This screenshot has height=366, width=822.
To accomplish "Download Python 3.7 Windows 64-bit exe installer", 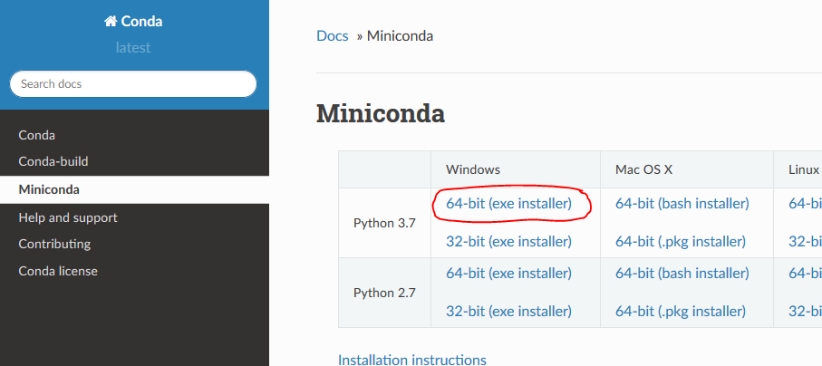I will (x=508, y=204).
